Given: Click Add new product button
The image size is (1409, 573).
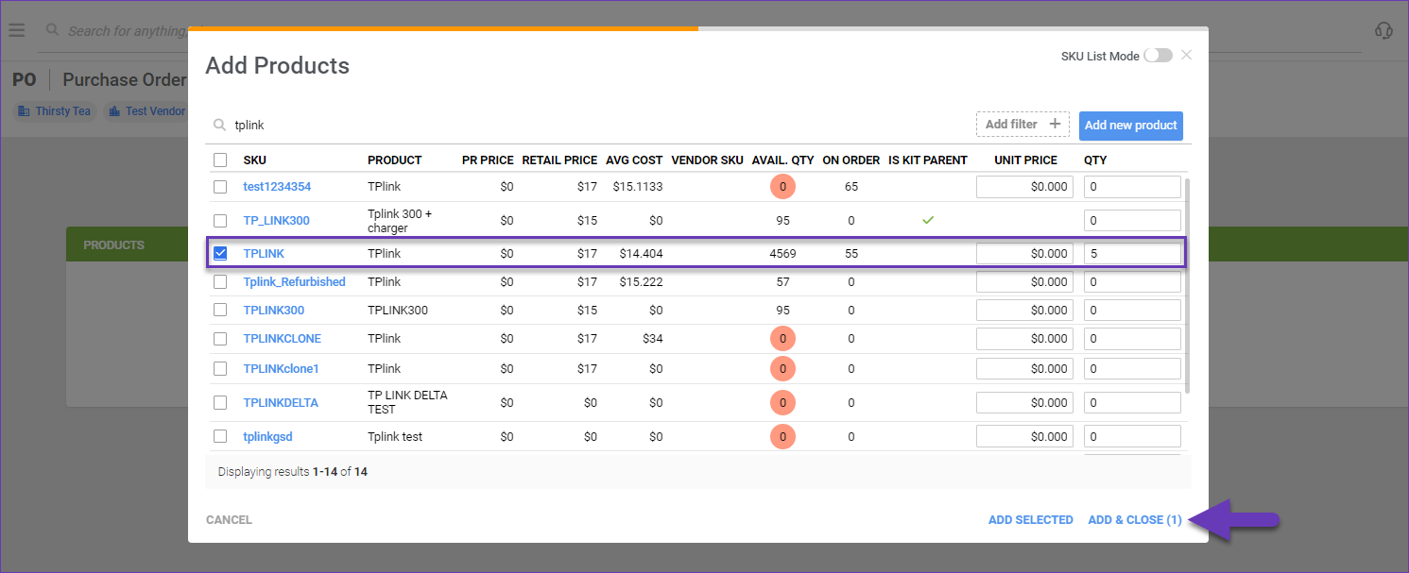Looking at the screenshot, I should [x=1130, y=125].
